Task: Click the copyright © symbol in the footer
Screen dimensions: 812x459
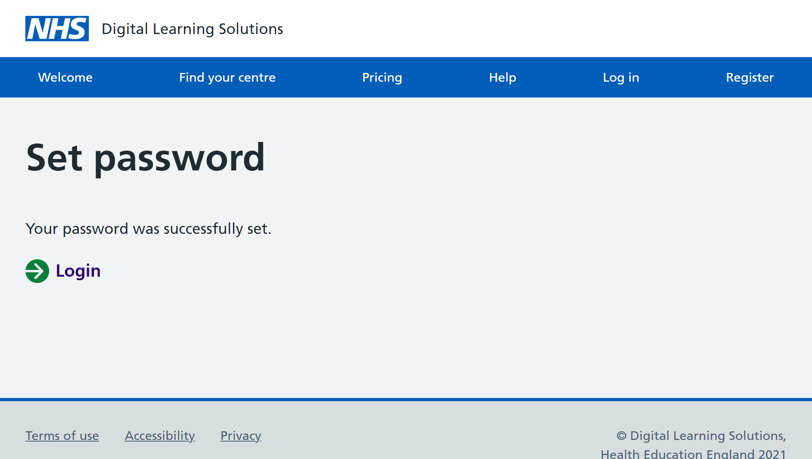Action: [x=621, y=436]
